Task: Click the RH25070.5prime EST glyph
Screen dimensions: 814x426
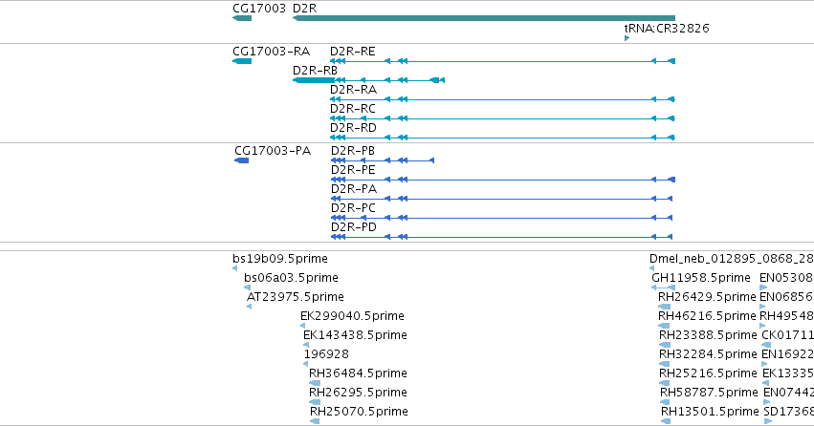Action: click(x=315, y=421)
